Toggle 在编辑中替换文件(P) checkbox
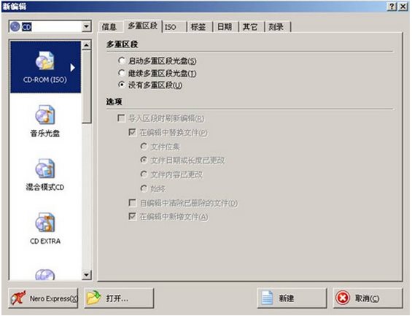The image size is (412, 316). point(133,132)
